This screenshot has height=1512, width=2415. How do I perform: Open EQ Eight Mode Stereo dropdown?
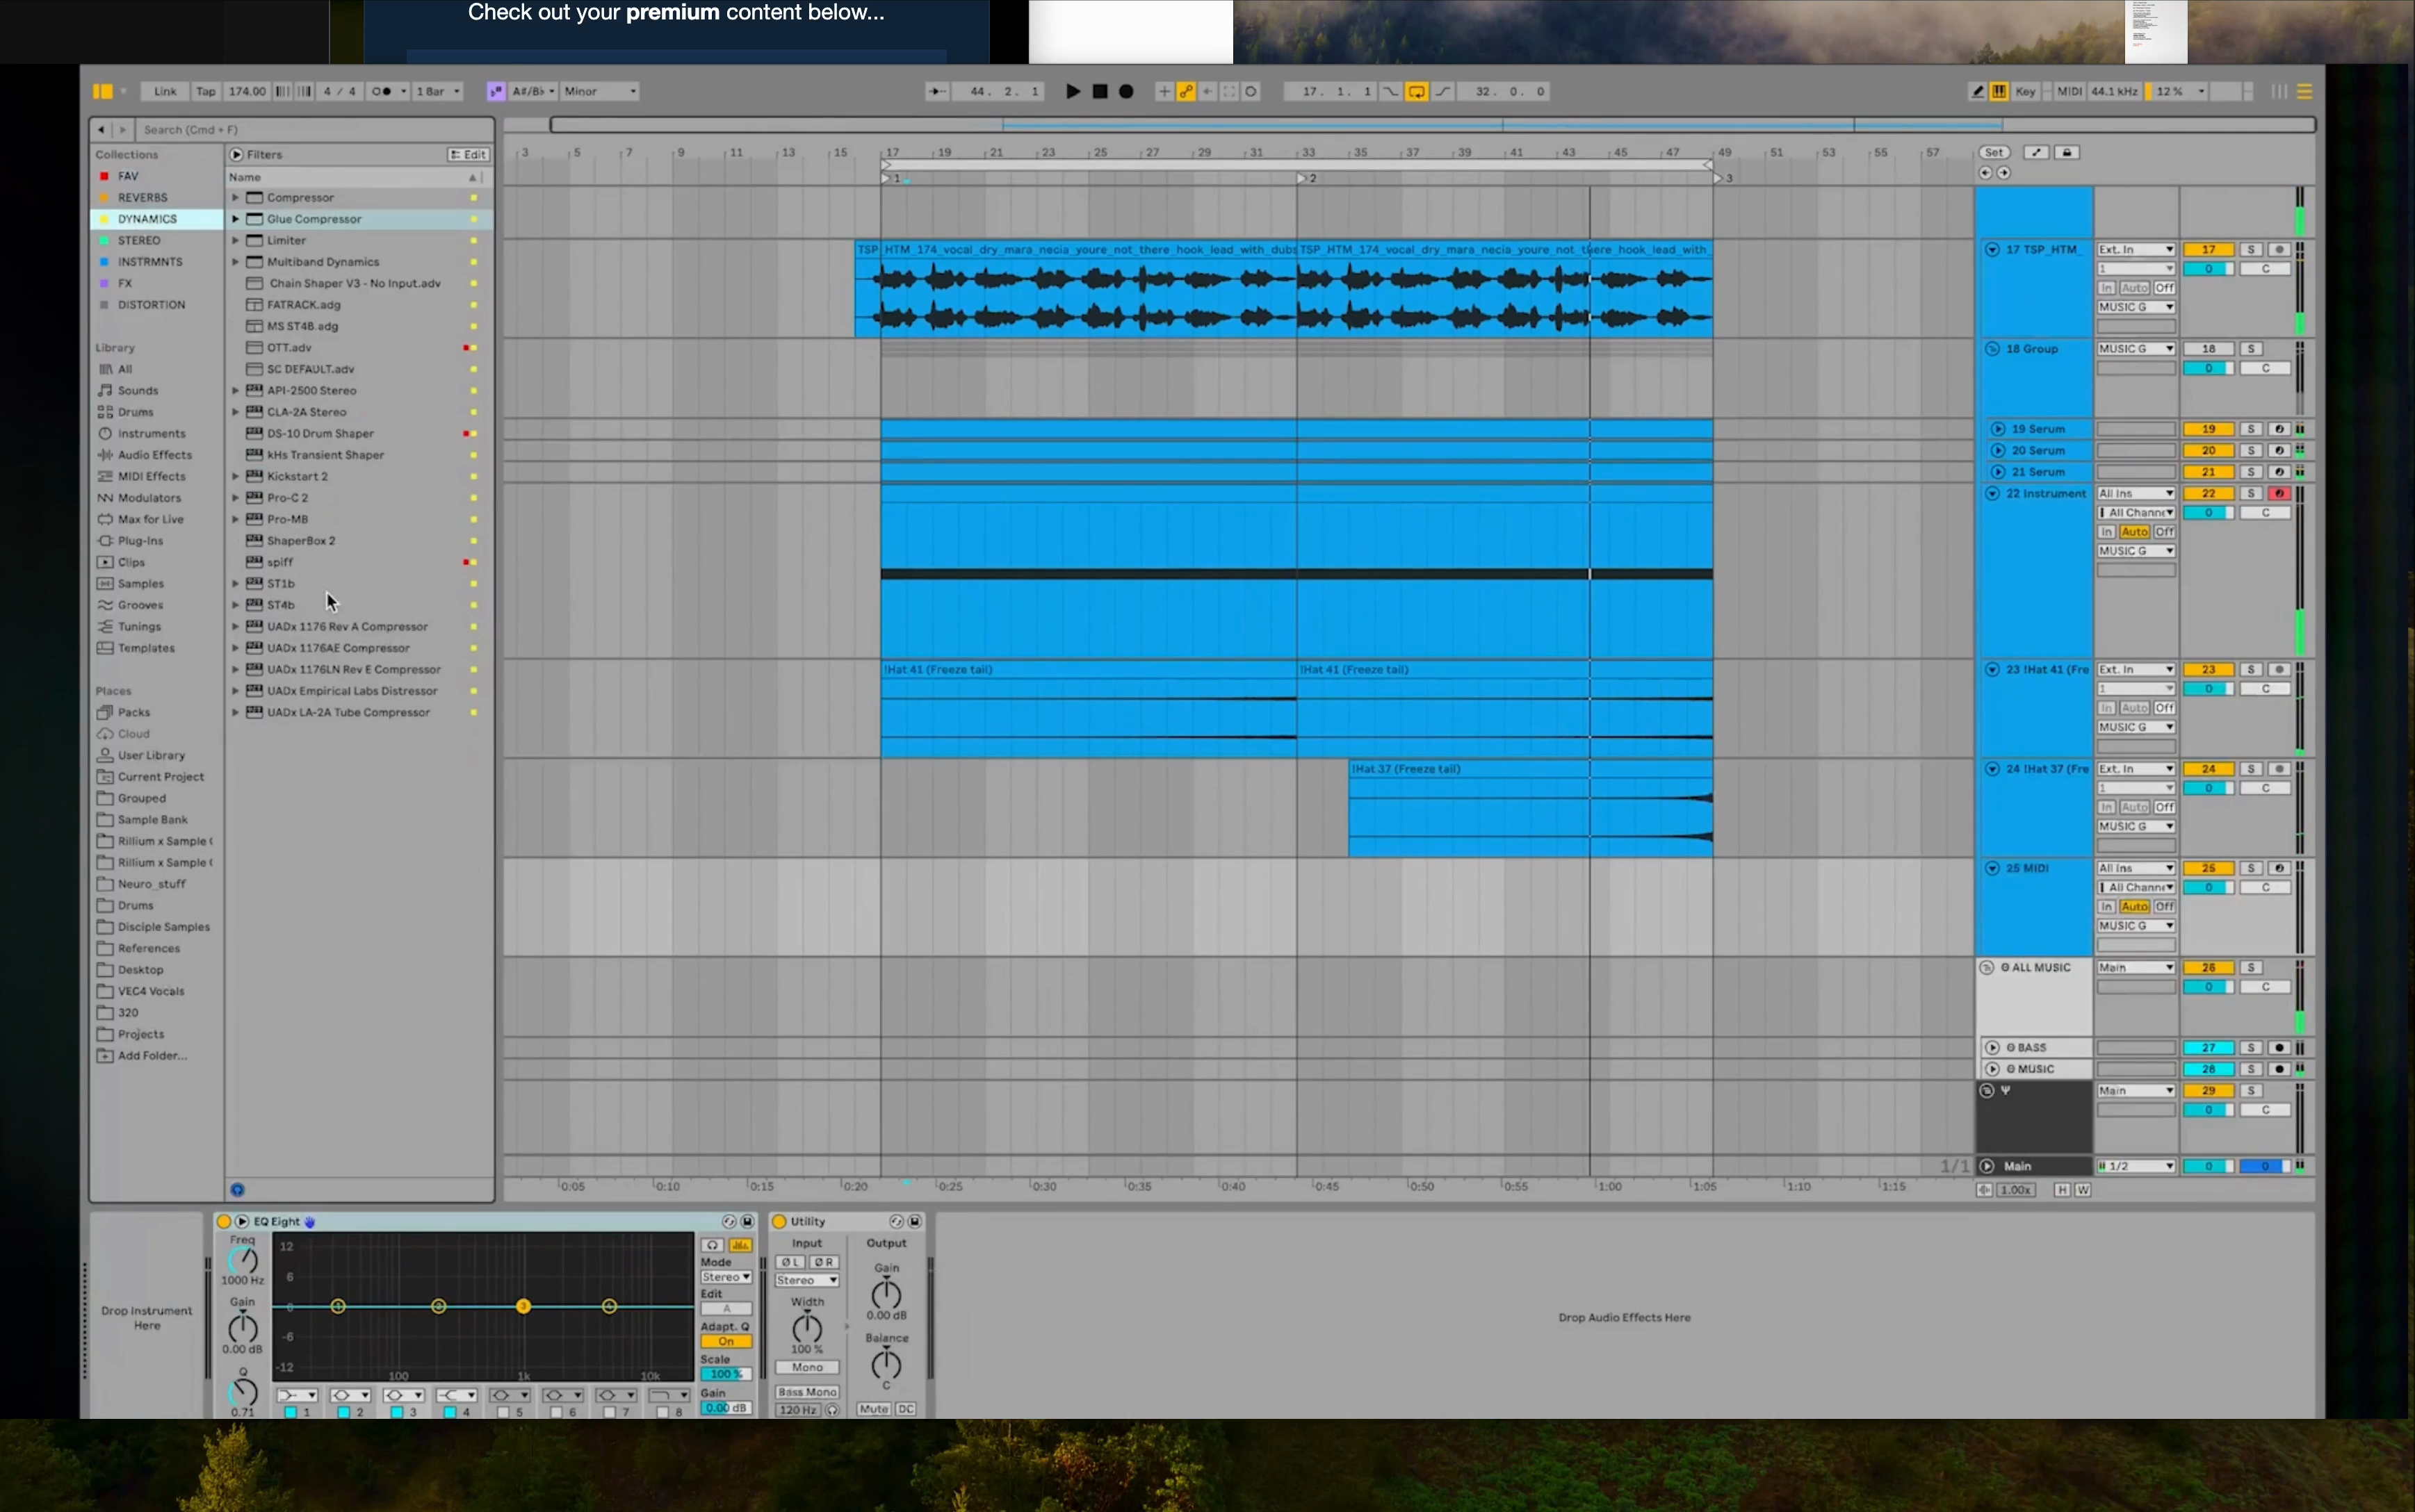[726, 1277]
